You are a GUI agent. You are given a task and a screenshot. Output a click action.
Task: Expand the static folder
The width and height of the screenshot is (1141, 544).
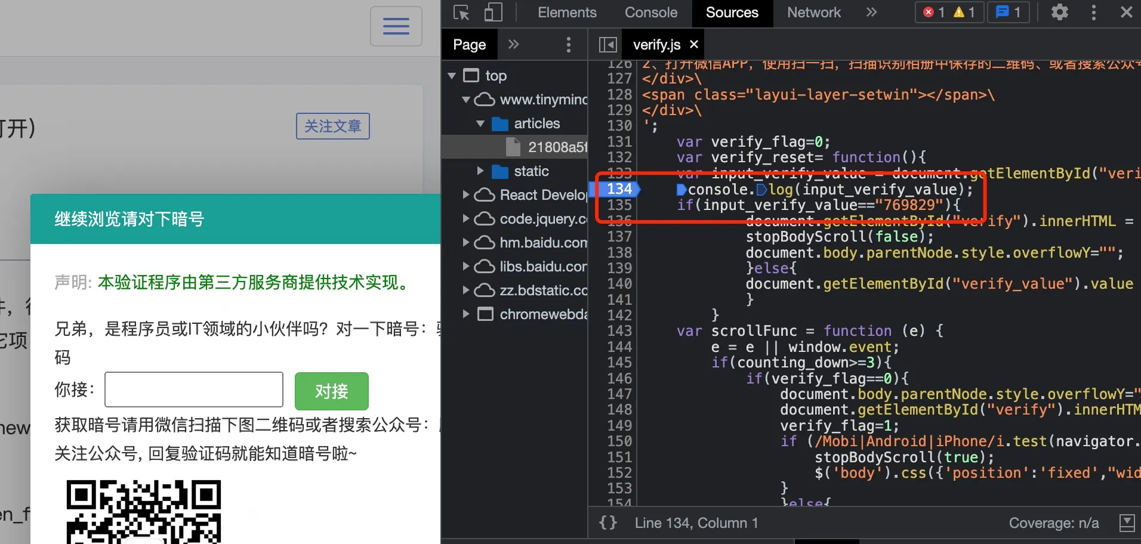[x=480, y=171]
